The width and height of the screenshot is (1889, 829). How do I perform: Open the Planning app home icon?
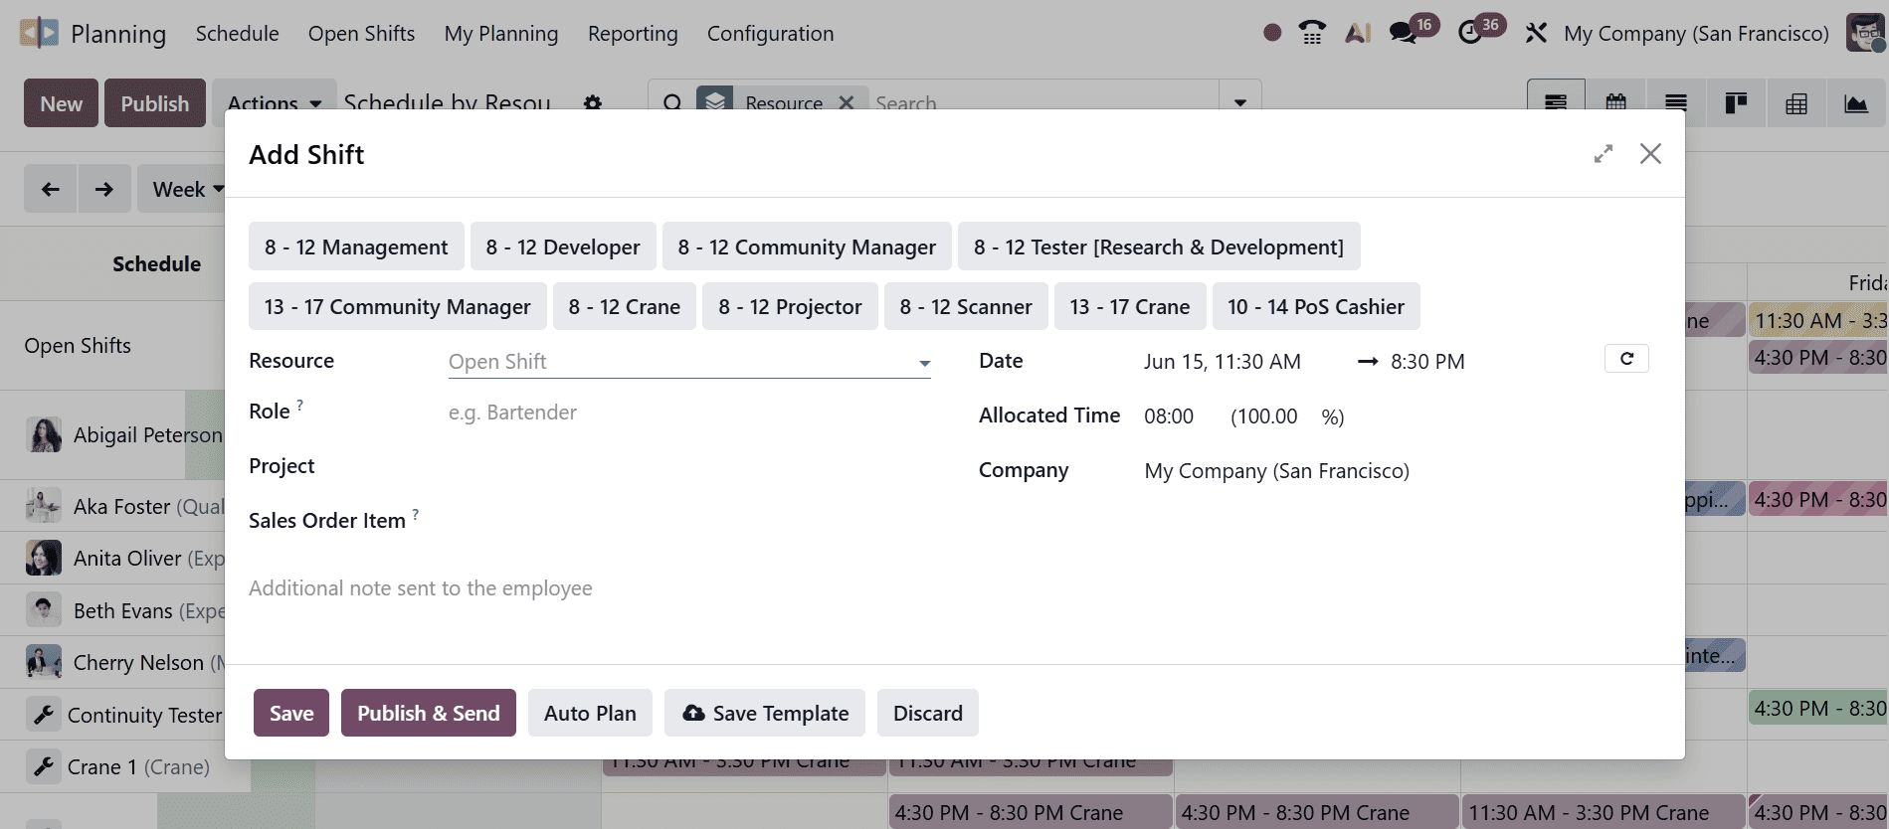pyautogui.click(x=39, y=33)
